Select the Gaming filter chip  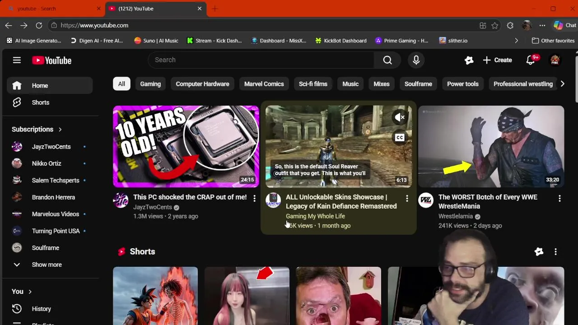click(150, 84)
